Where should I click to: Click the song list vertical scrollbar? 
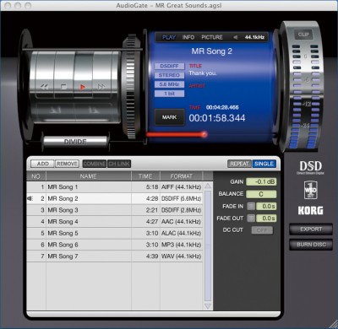(x=208, y=246)
